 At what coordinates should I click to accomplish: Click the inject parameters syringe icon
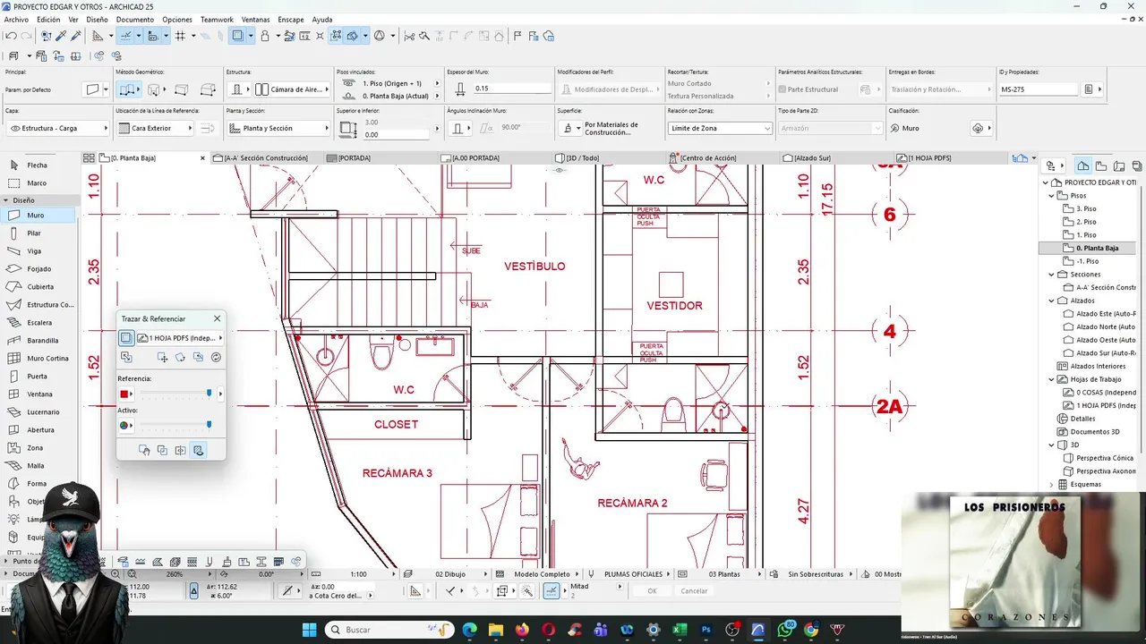(76, 36)
